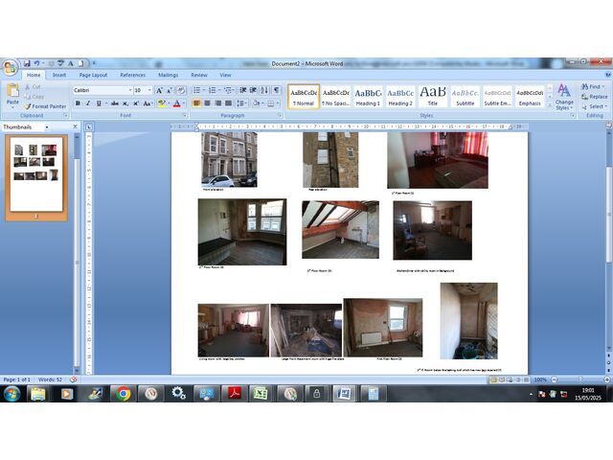This screenshot has height=460, width=613.
Task: Apply the Subtitle style
Action: (465, 97)
